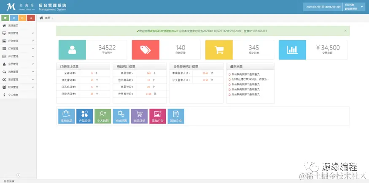Click the 超级管理员 user label

(x=351, y=9)
